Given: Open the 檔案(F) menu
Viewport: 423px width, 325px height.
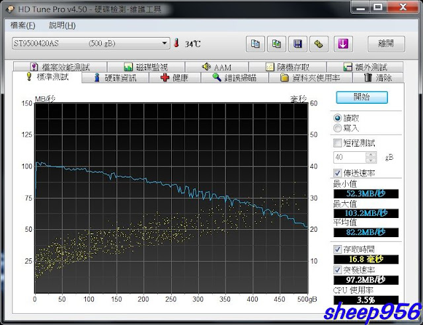Looking at the screenshot, I should [23, 26].
